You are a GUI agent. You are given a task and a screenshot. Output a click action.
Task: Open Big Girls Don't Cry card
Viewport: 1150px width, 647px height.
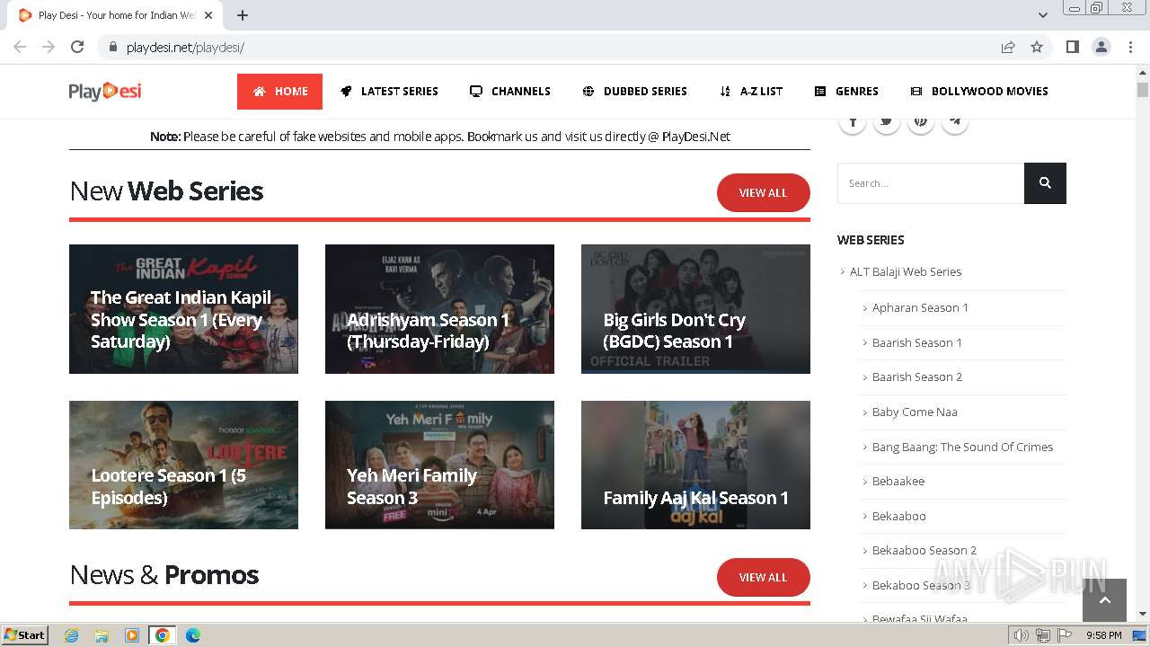point(695,309)
